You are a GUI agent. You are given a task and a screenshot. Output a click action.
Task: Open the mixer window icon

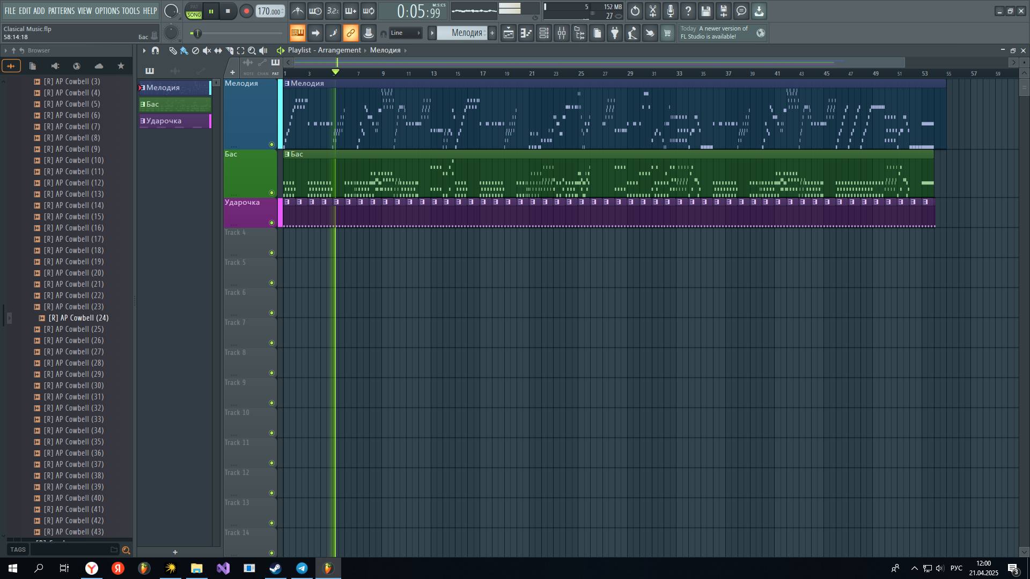(562, 33)
